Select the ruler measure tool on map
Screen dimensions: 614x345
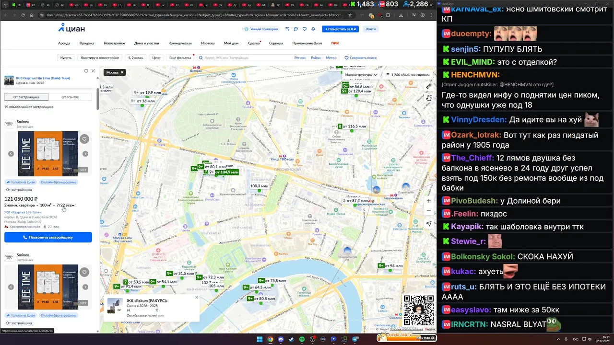pyautogui.click(x=428, y=86)
